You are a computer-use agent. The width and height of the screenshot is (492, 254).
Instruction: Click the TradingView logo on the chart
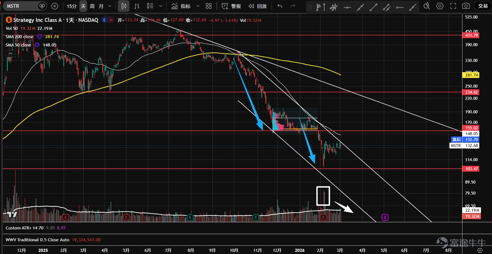click(12, 214)
